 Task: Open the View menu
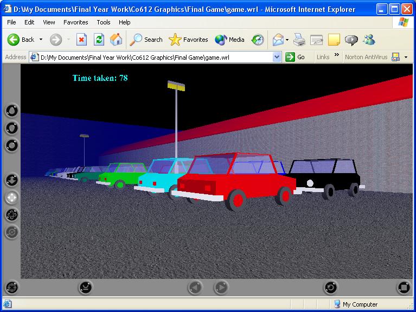pyautogui.click(x=49, y=22)
